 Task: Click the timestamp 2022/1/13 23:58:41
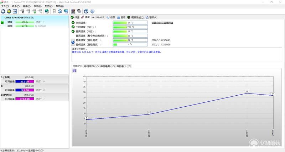coord(161,40)
